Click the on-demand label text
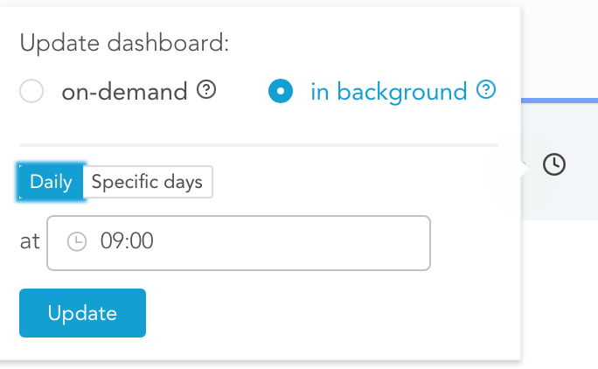The height and width of the screenshot is (369, 598). (x=124, y=91)
